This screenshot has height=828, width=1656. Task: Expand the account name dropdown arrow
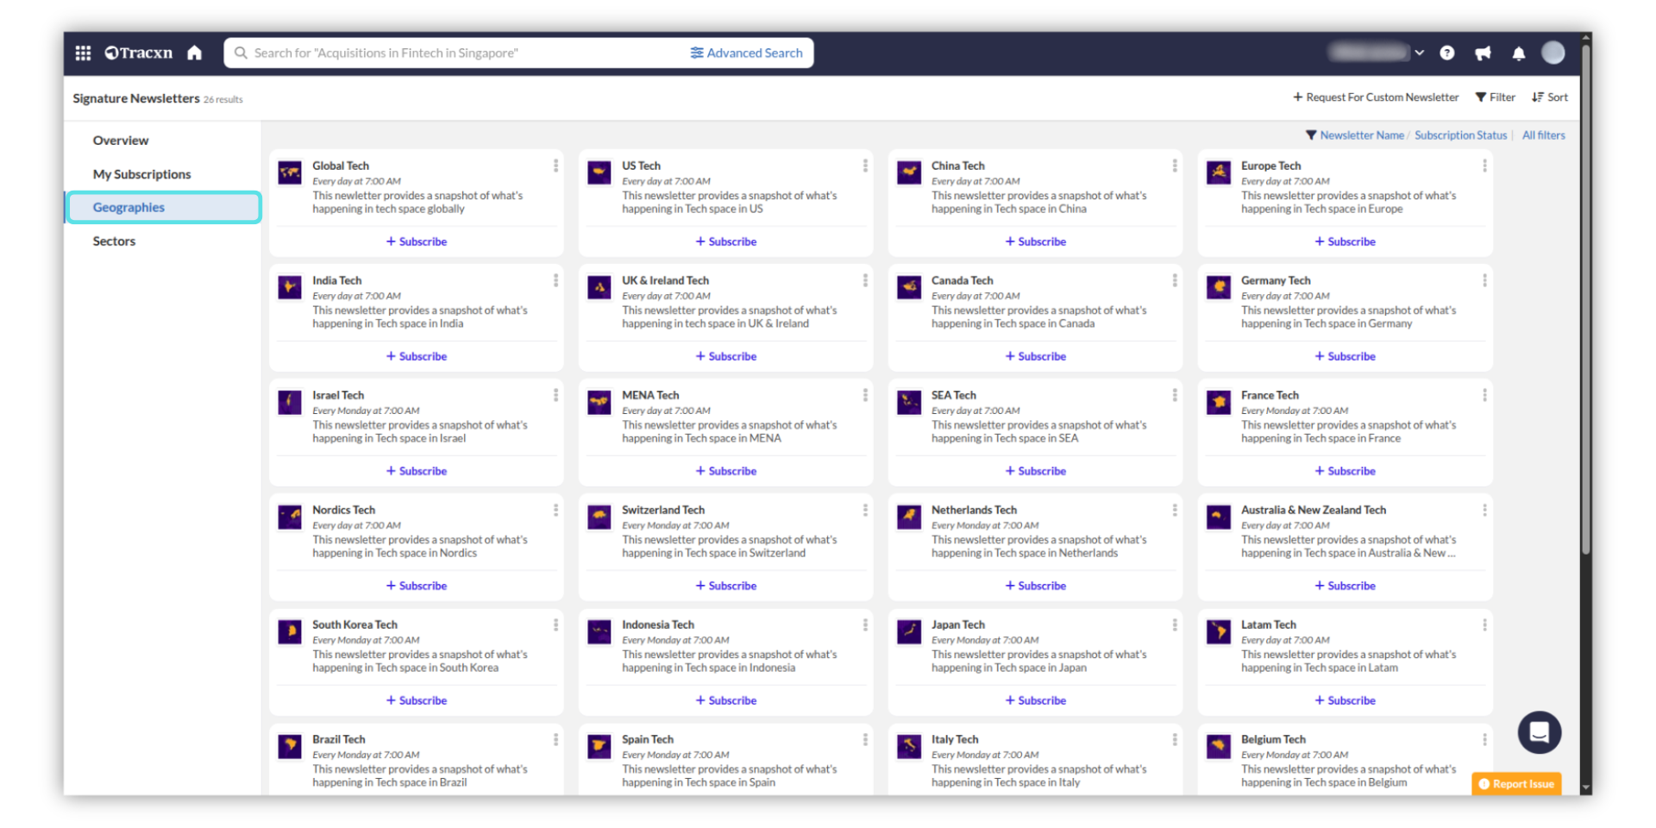click(x=1419, y=53)
